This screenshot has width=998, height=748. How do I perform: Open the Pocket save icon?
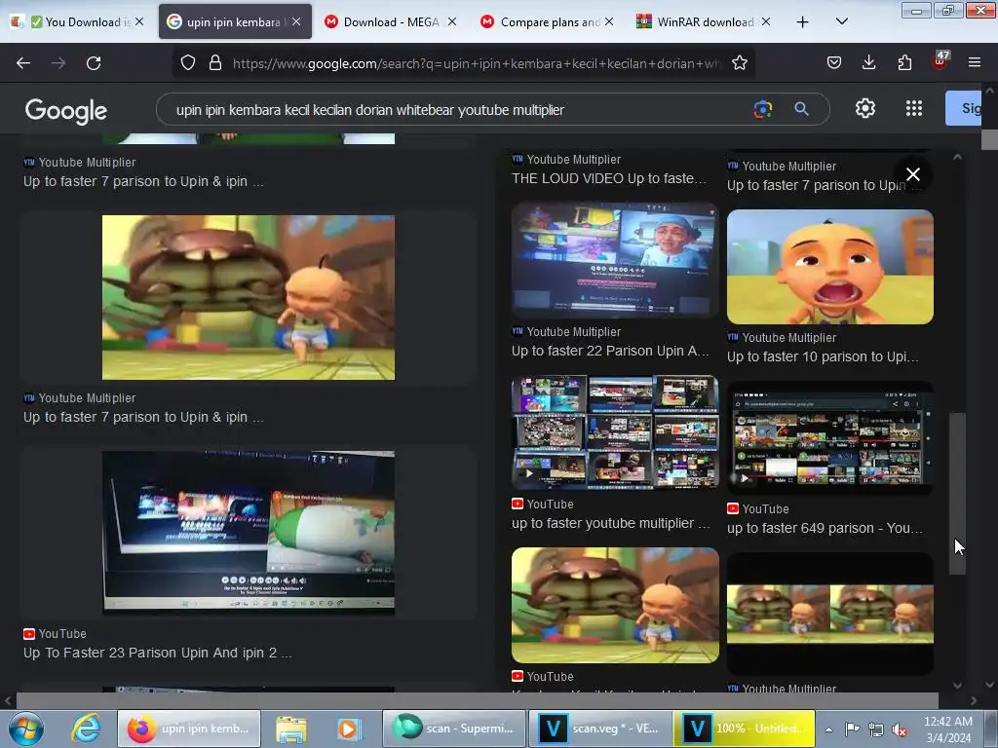click(834, 62)
